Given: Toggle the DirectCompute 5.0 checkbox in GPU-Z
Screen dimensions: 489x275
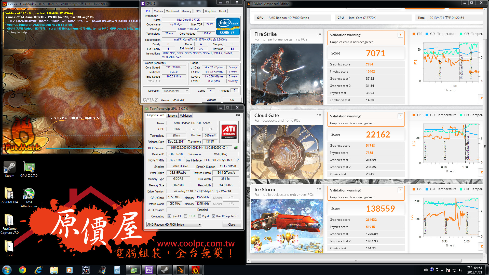Looking at the screenshot, I should coord(213,216).
